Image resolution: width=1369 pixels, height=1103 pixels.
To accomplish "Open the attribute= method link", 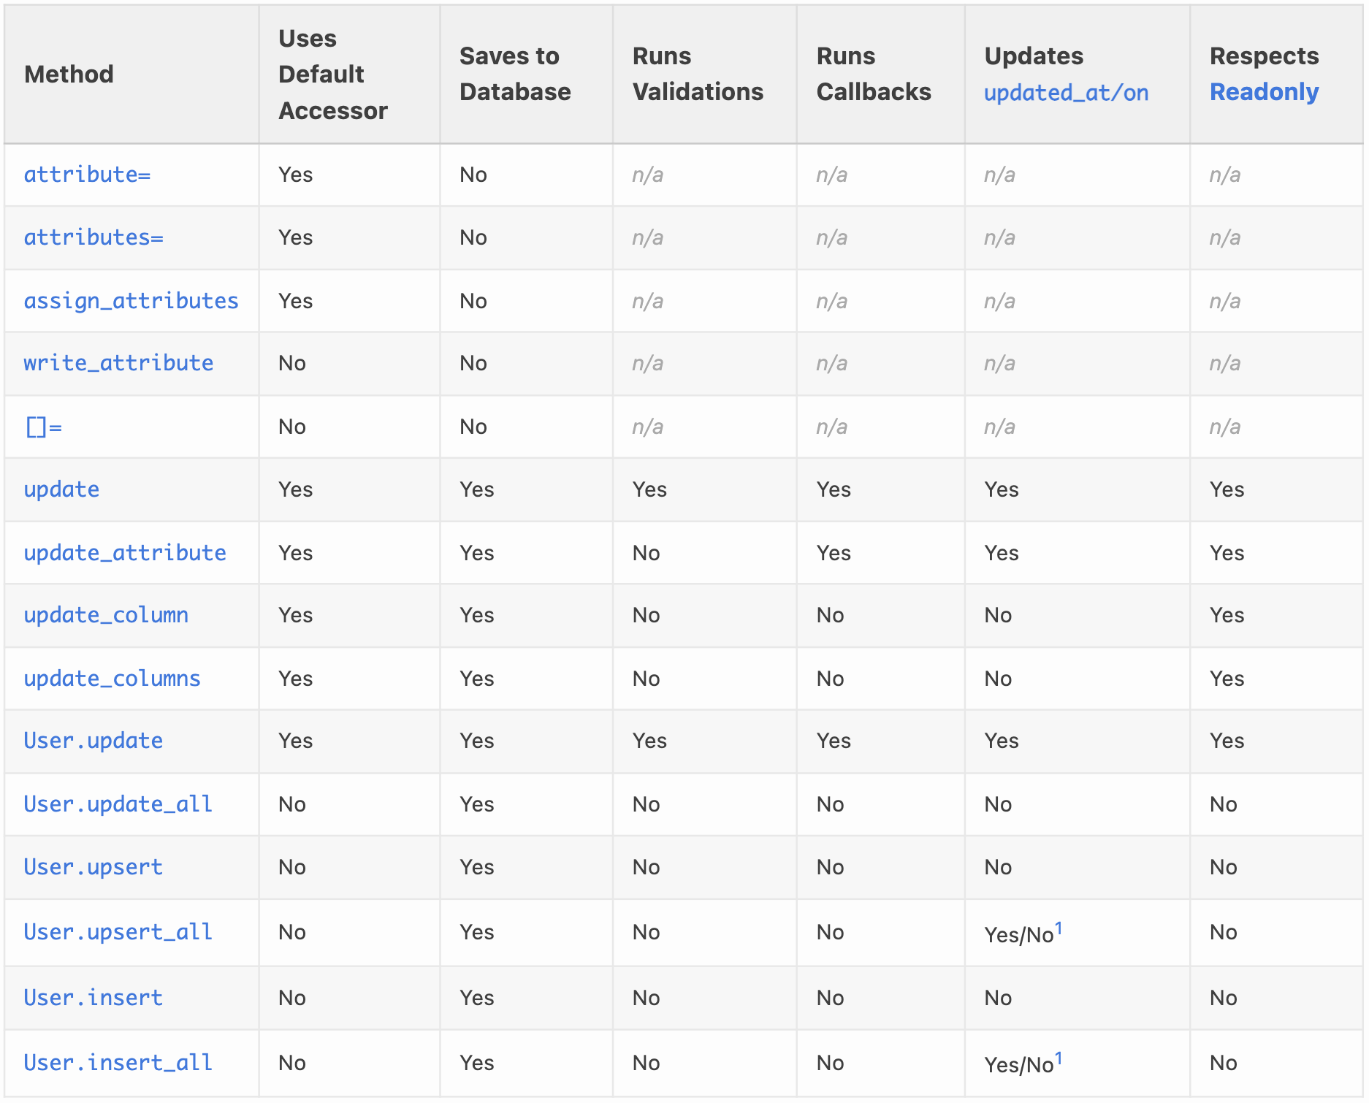I will 87,175.
